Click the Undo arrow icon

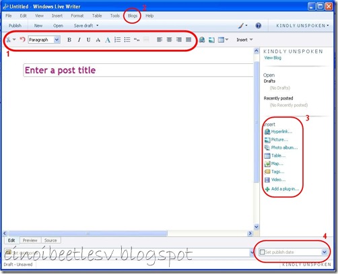point(22,40)
